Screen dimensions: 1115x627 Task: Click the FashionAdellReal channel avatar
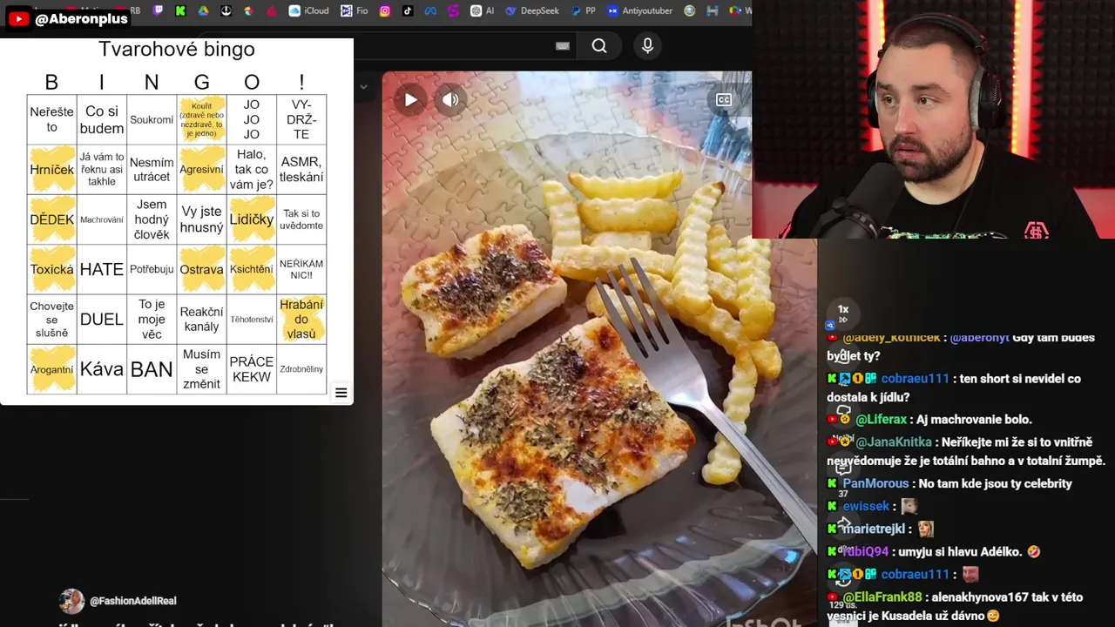click(71, 601)
